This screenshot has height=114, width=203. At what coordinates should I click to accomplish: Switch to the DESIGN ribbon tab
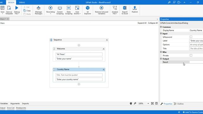(11, 3)
